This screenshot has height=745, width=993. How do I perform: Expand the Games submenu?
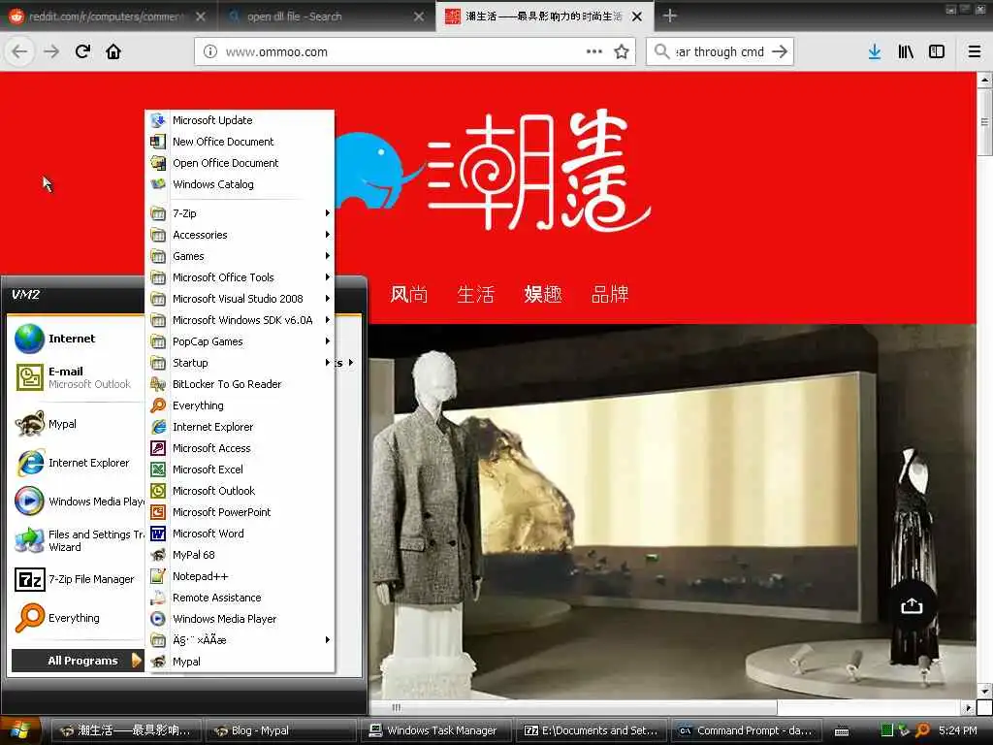[x=240, y=256]
